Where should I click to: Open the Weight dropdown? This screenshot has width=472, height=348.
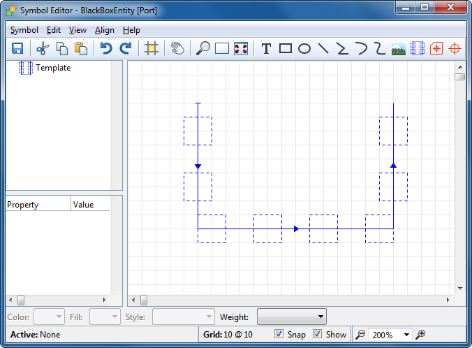tap(292, 317)
